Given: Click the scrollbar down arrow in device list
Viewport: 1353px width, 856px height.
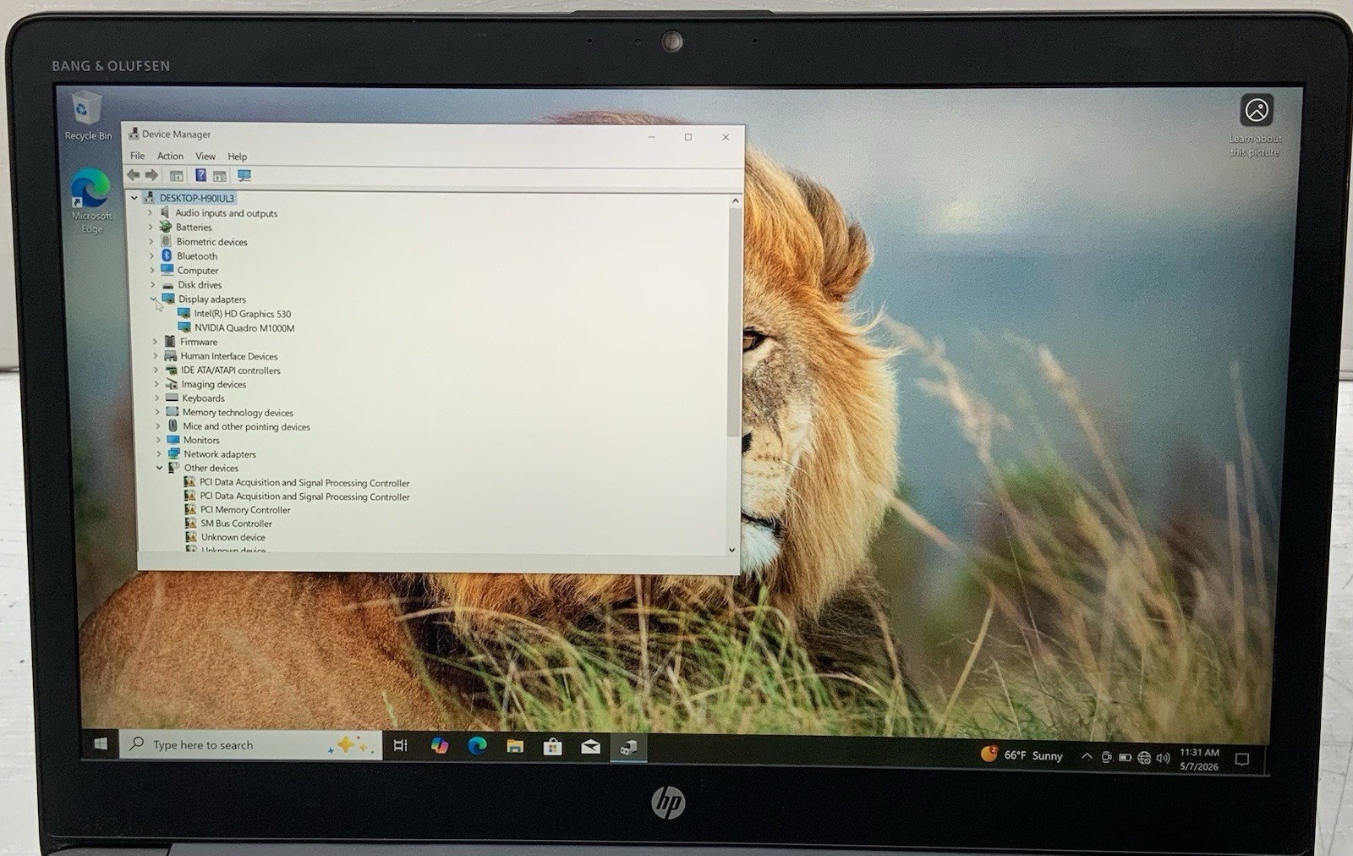Looking at the screenshot, I should [x=732, y=549].
